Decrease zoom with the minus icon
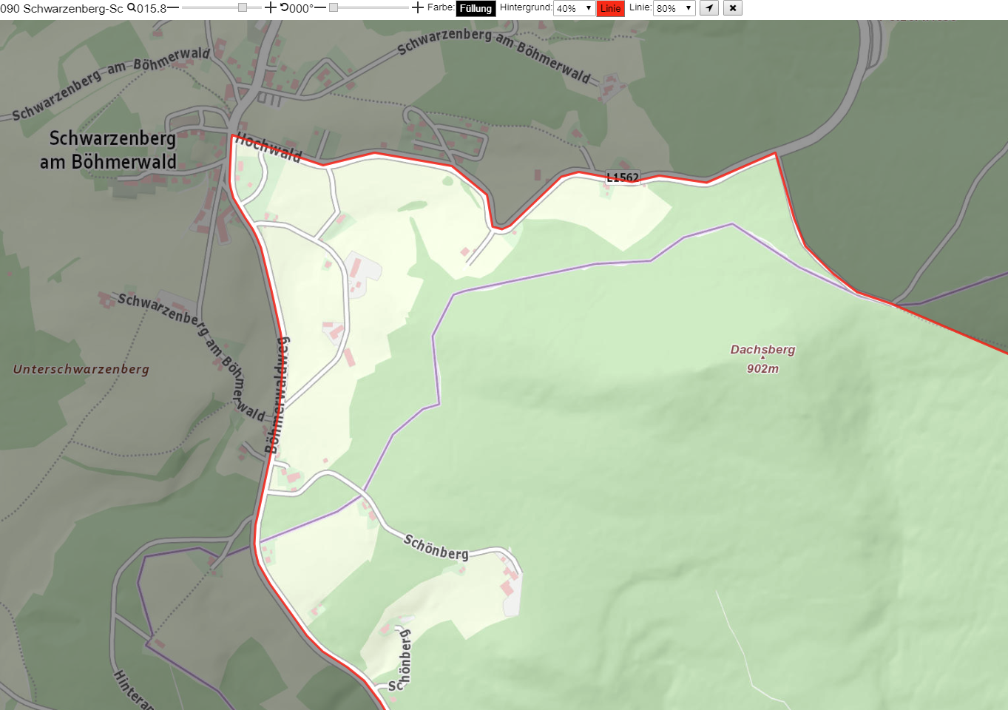 pyautogui.click(x=173, y=7)
